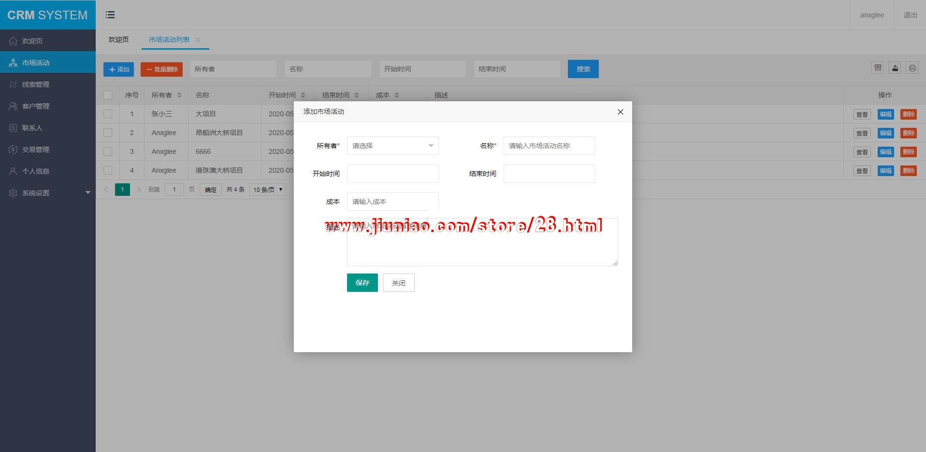
Task: Check the row 2 昂船洲大桥项目 checkbox
Action: [x=108, y=133]
